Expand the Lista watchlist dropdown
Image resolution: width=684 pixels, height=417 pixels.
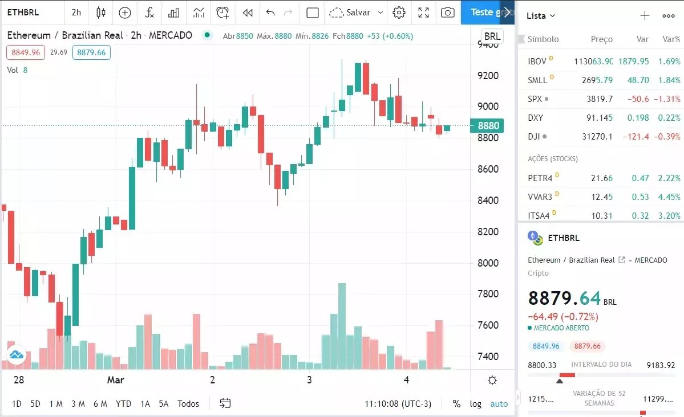point(541,16)
